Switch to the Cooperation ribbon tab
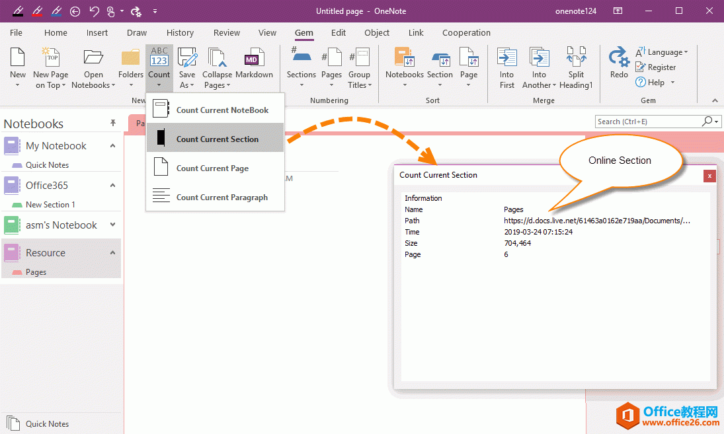Screen dimensions: 724x434 coord(466,32)
